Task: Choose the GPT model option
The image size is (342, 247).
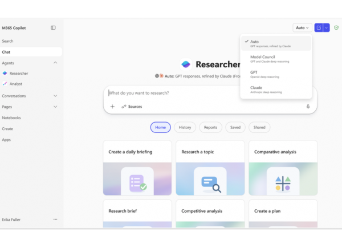Action: click(276, 74)
